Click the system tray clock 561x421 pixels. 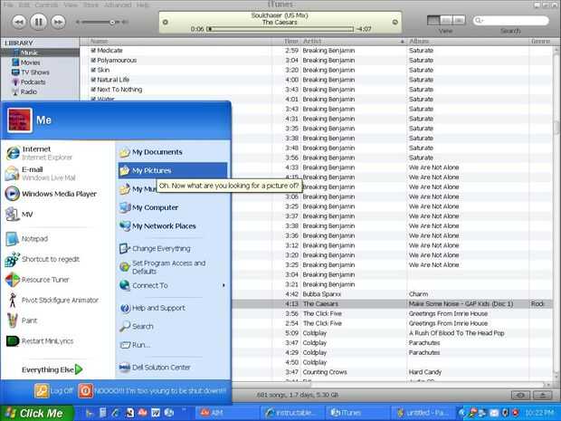click(x=541, y=413)
